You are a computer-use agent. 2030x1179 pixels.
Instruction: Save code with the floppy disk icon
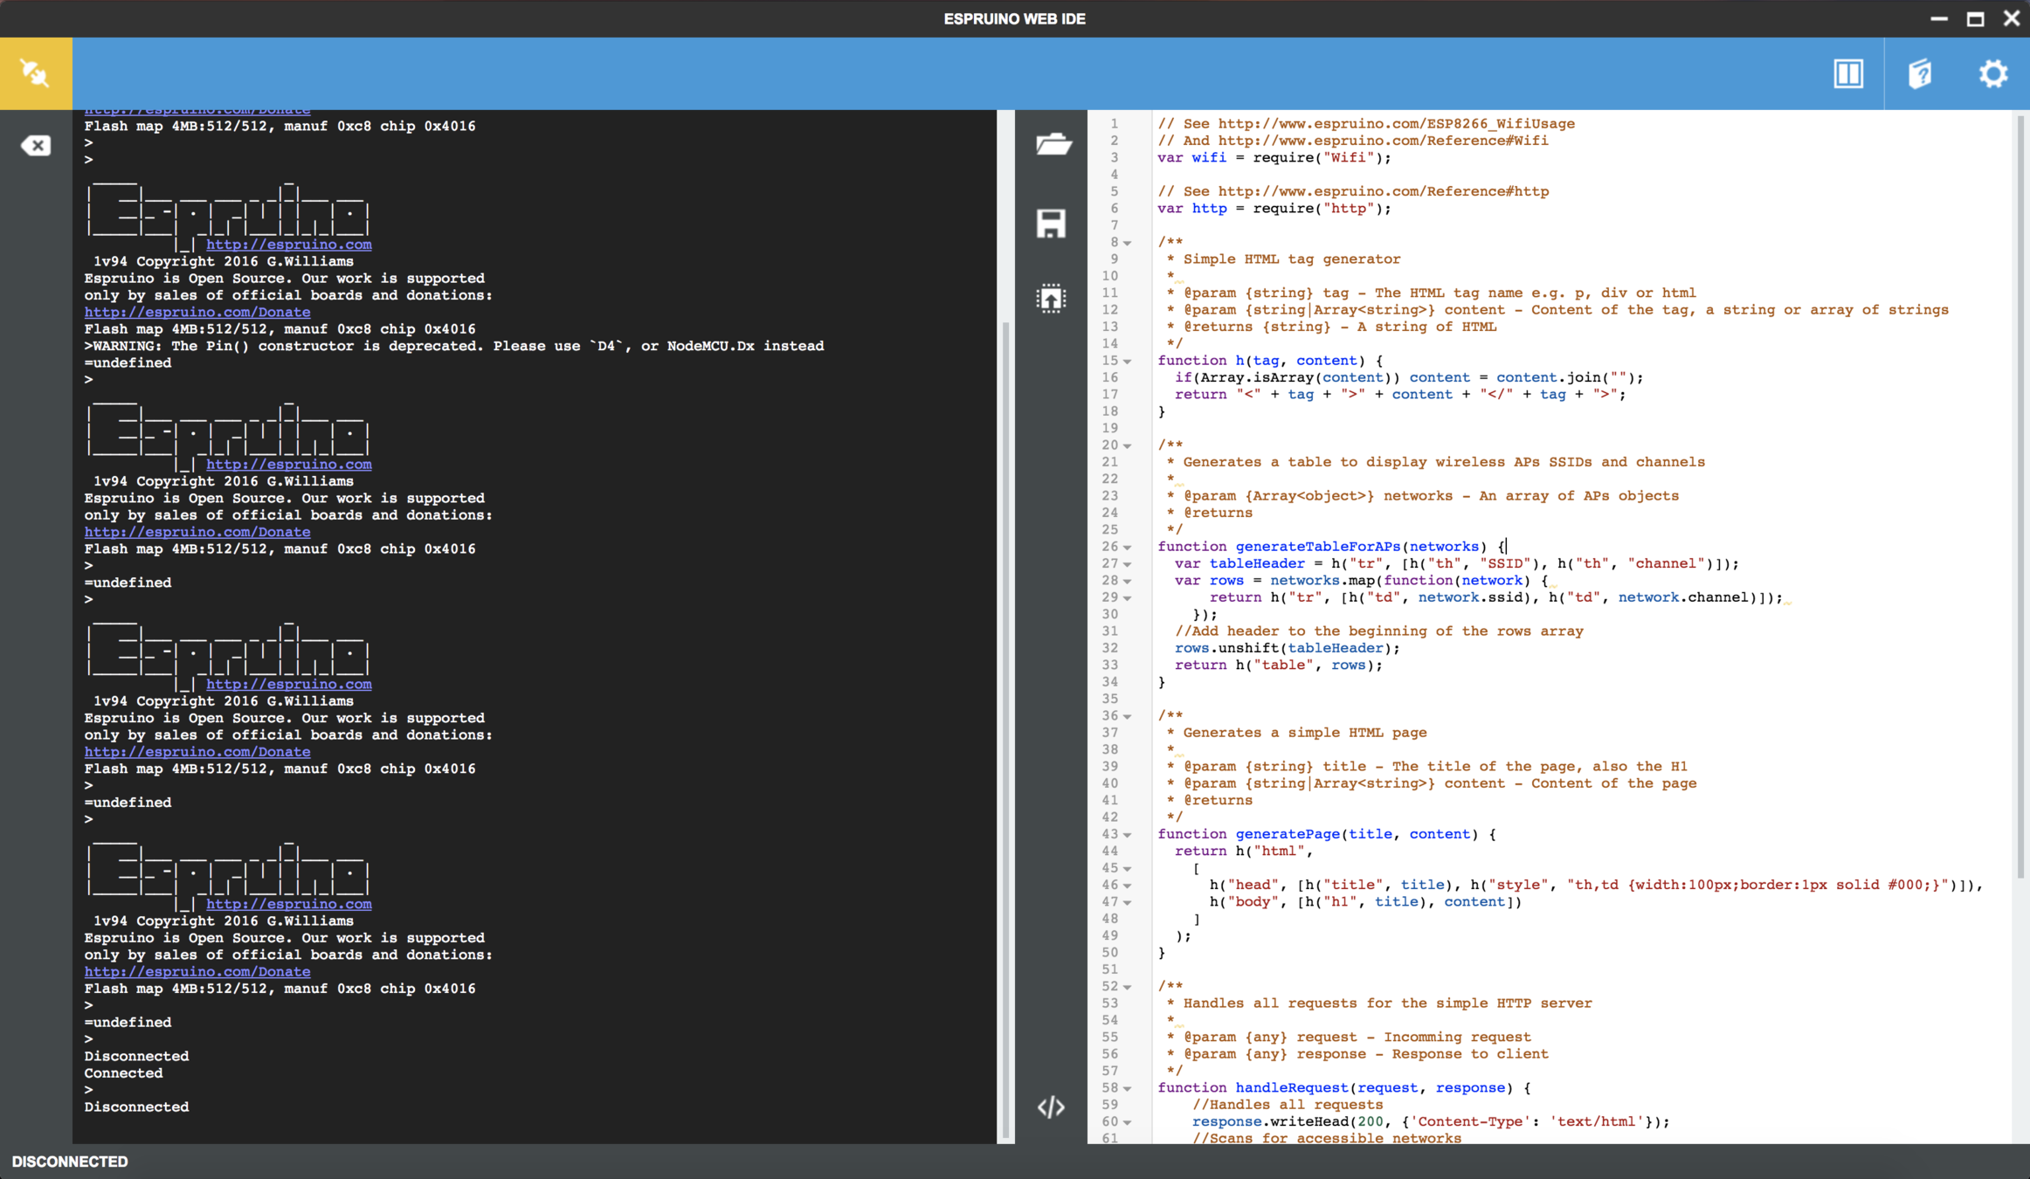click(x=1051, y=224)
